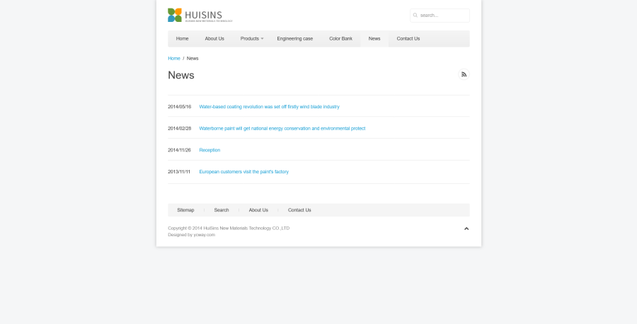Click the Sitemap footer link
This screenshot has width=637, height=324.
(185, 210)
